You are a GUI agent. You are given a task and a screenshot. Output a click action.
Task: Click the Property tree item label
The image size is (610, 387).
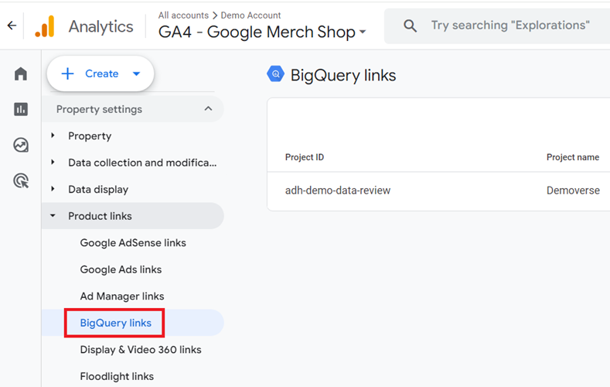point(90,136)
